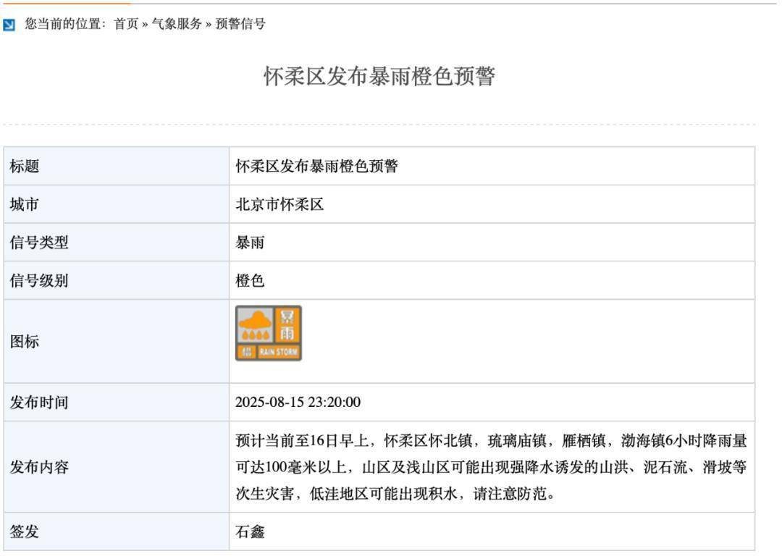Click the text 您当前的位置
Viewport: 782px width, 559px height.
click(63, 24)
